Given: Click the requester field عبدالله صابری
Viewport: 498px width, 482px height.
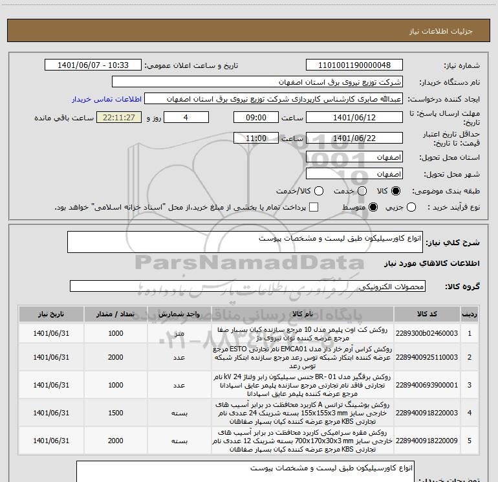Looking at the screenshot, I should tap(274, 99).
